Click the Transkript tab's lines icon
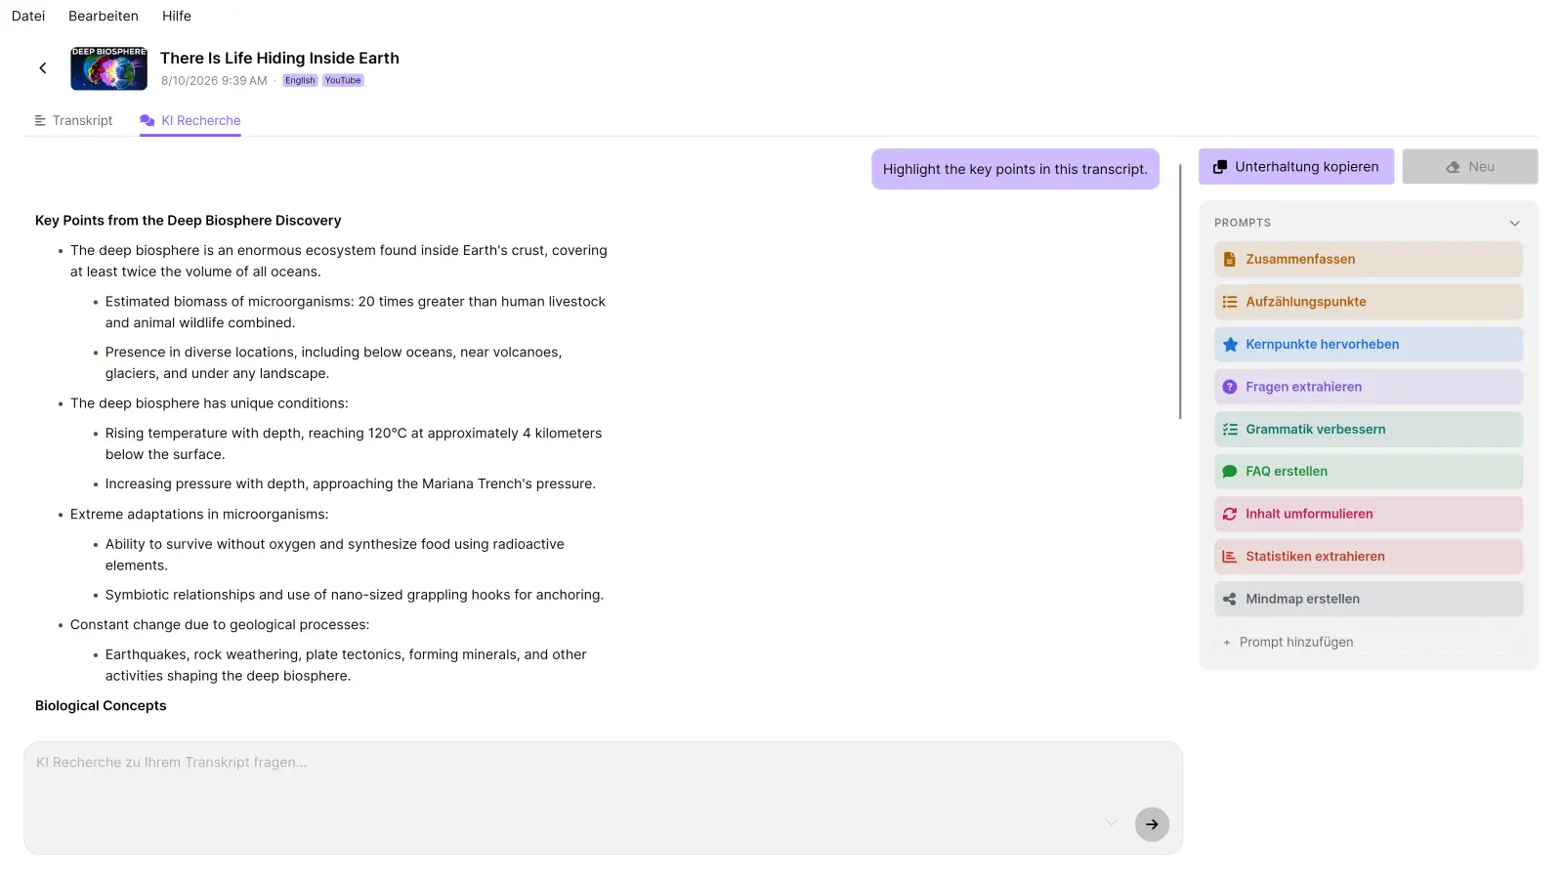 (x=40, y=121)
